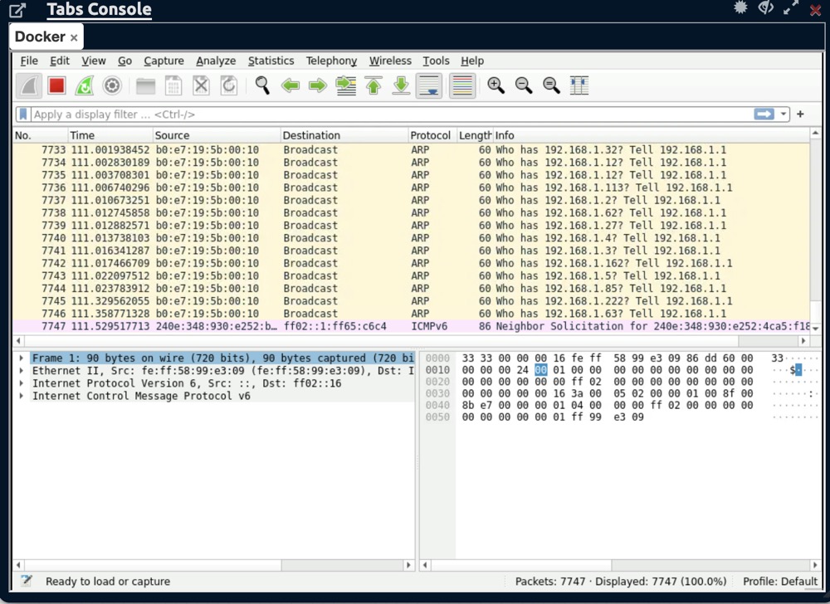This screenshot has width=830, height=604.
Task: Sort packets by Protocol column header
Action: [432, 135]
